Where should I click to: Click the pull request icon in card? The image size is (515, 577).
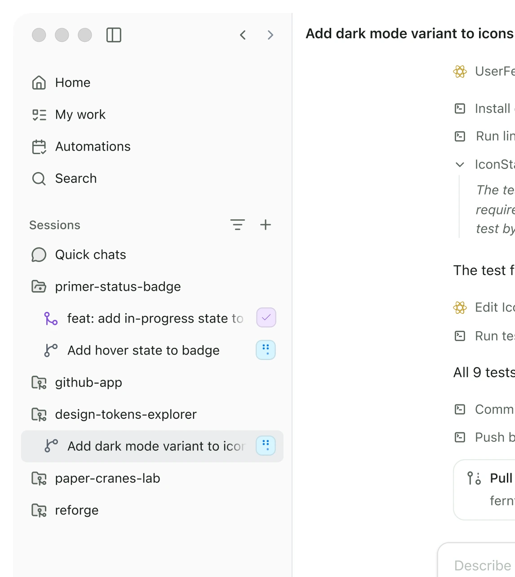click(474, 478)
